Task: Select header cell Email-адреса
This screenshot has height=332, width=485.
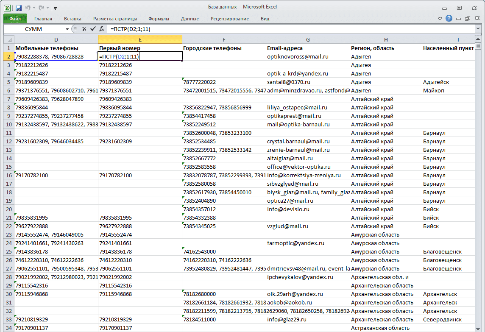Action: click(308, 48)
